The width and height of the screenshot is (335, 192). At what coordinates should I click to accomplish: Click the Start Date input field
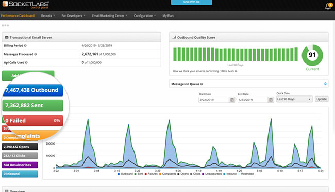[x=214, y=100]
